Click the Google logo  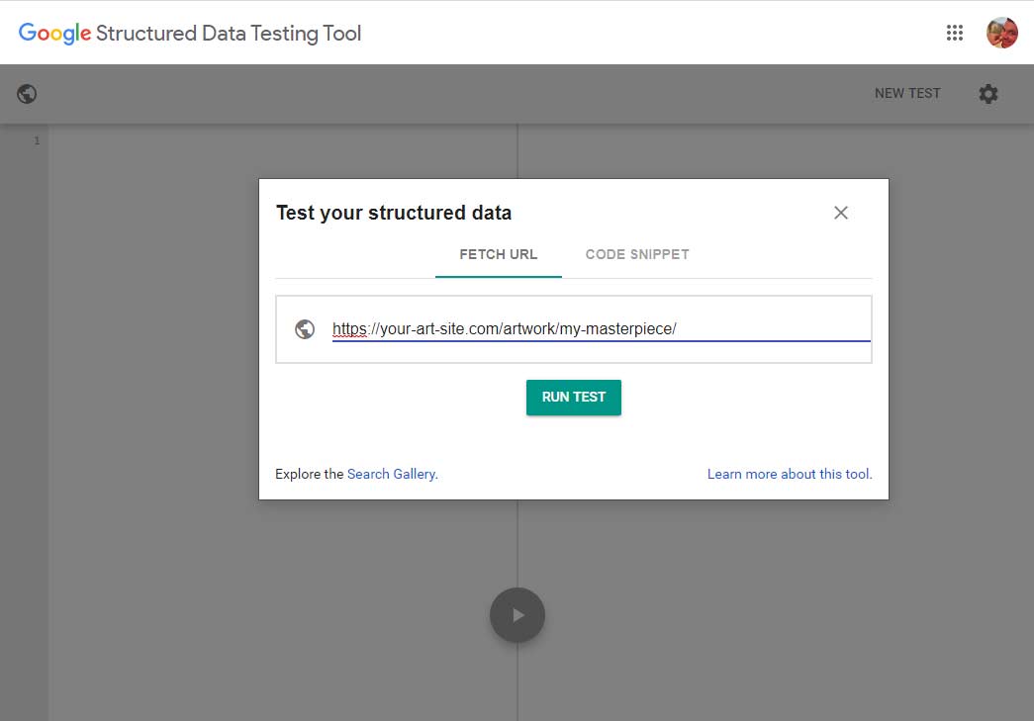pyautogui.click(x=54, y=33)
